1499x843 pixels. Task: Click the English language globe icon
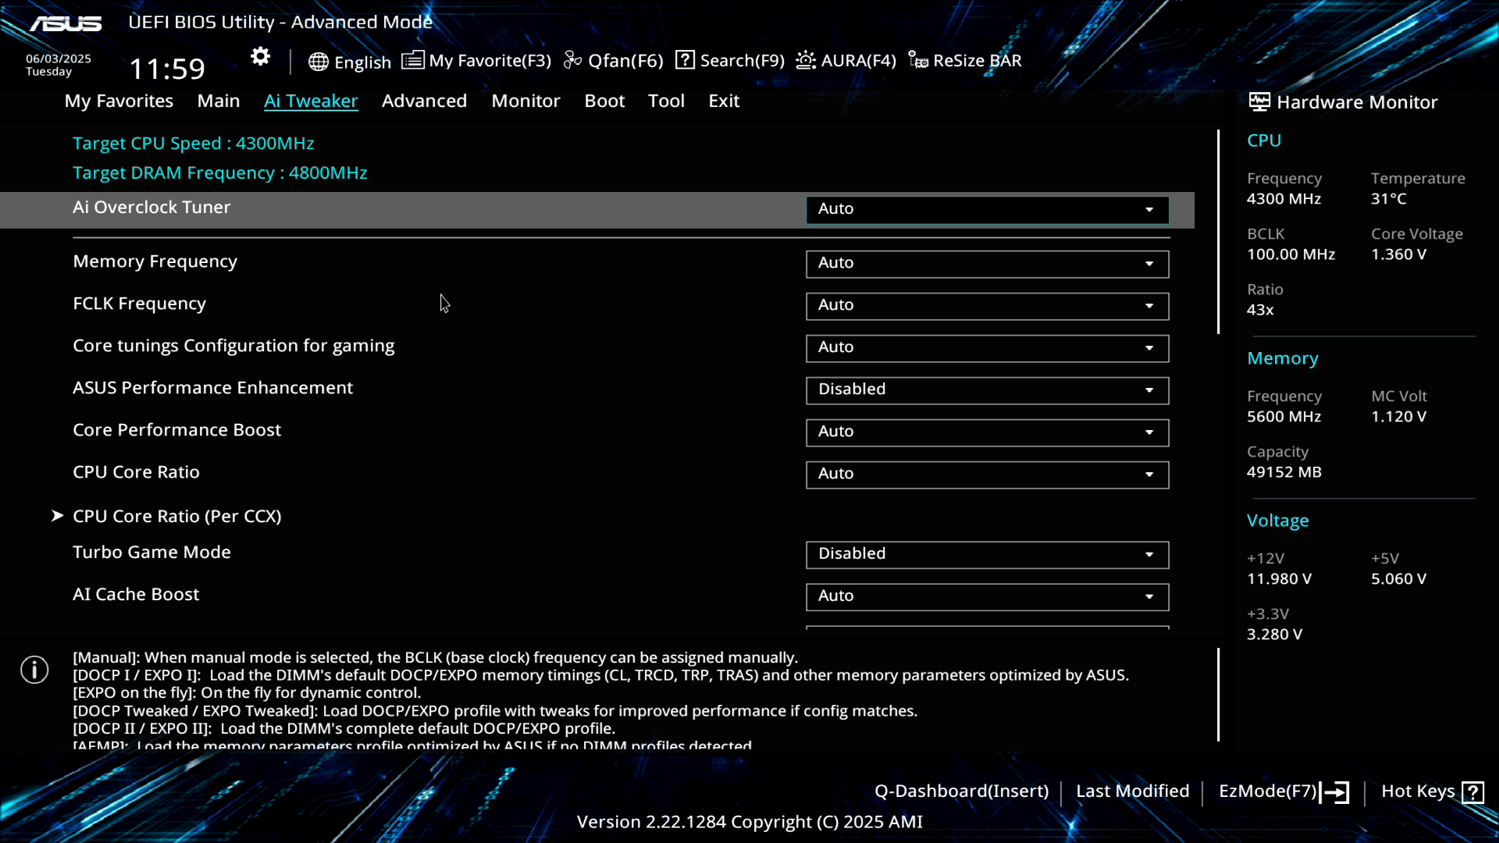point(318,62)
